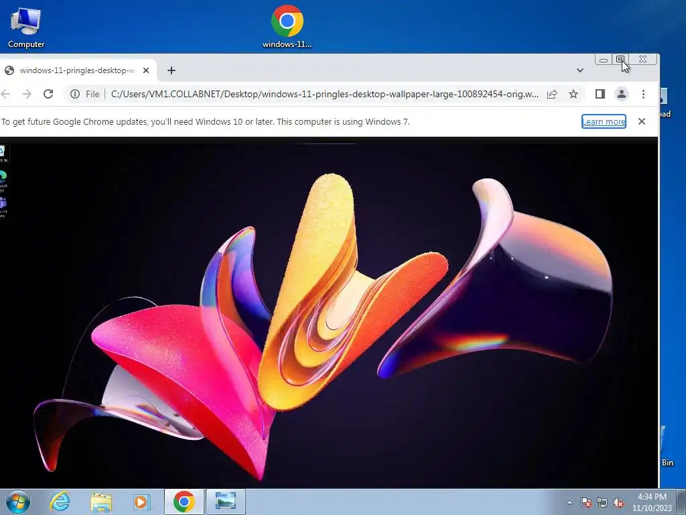Go forward in Chrome history
686x515 pixels.
27,94
